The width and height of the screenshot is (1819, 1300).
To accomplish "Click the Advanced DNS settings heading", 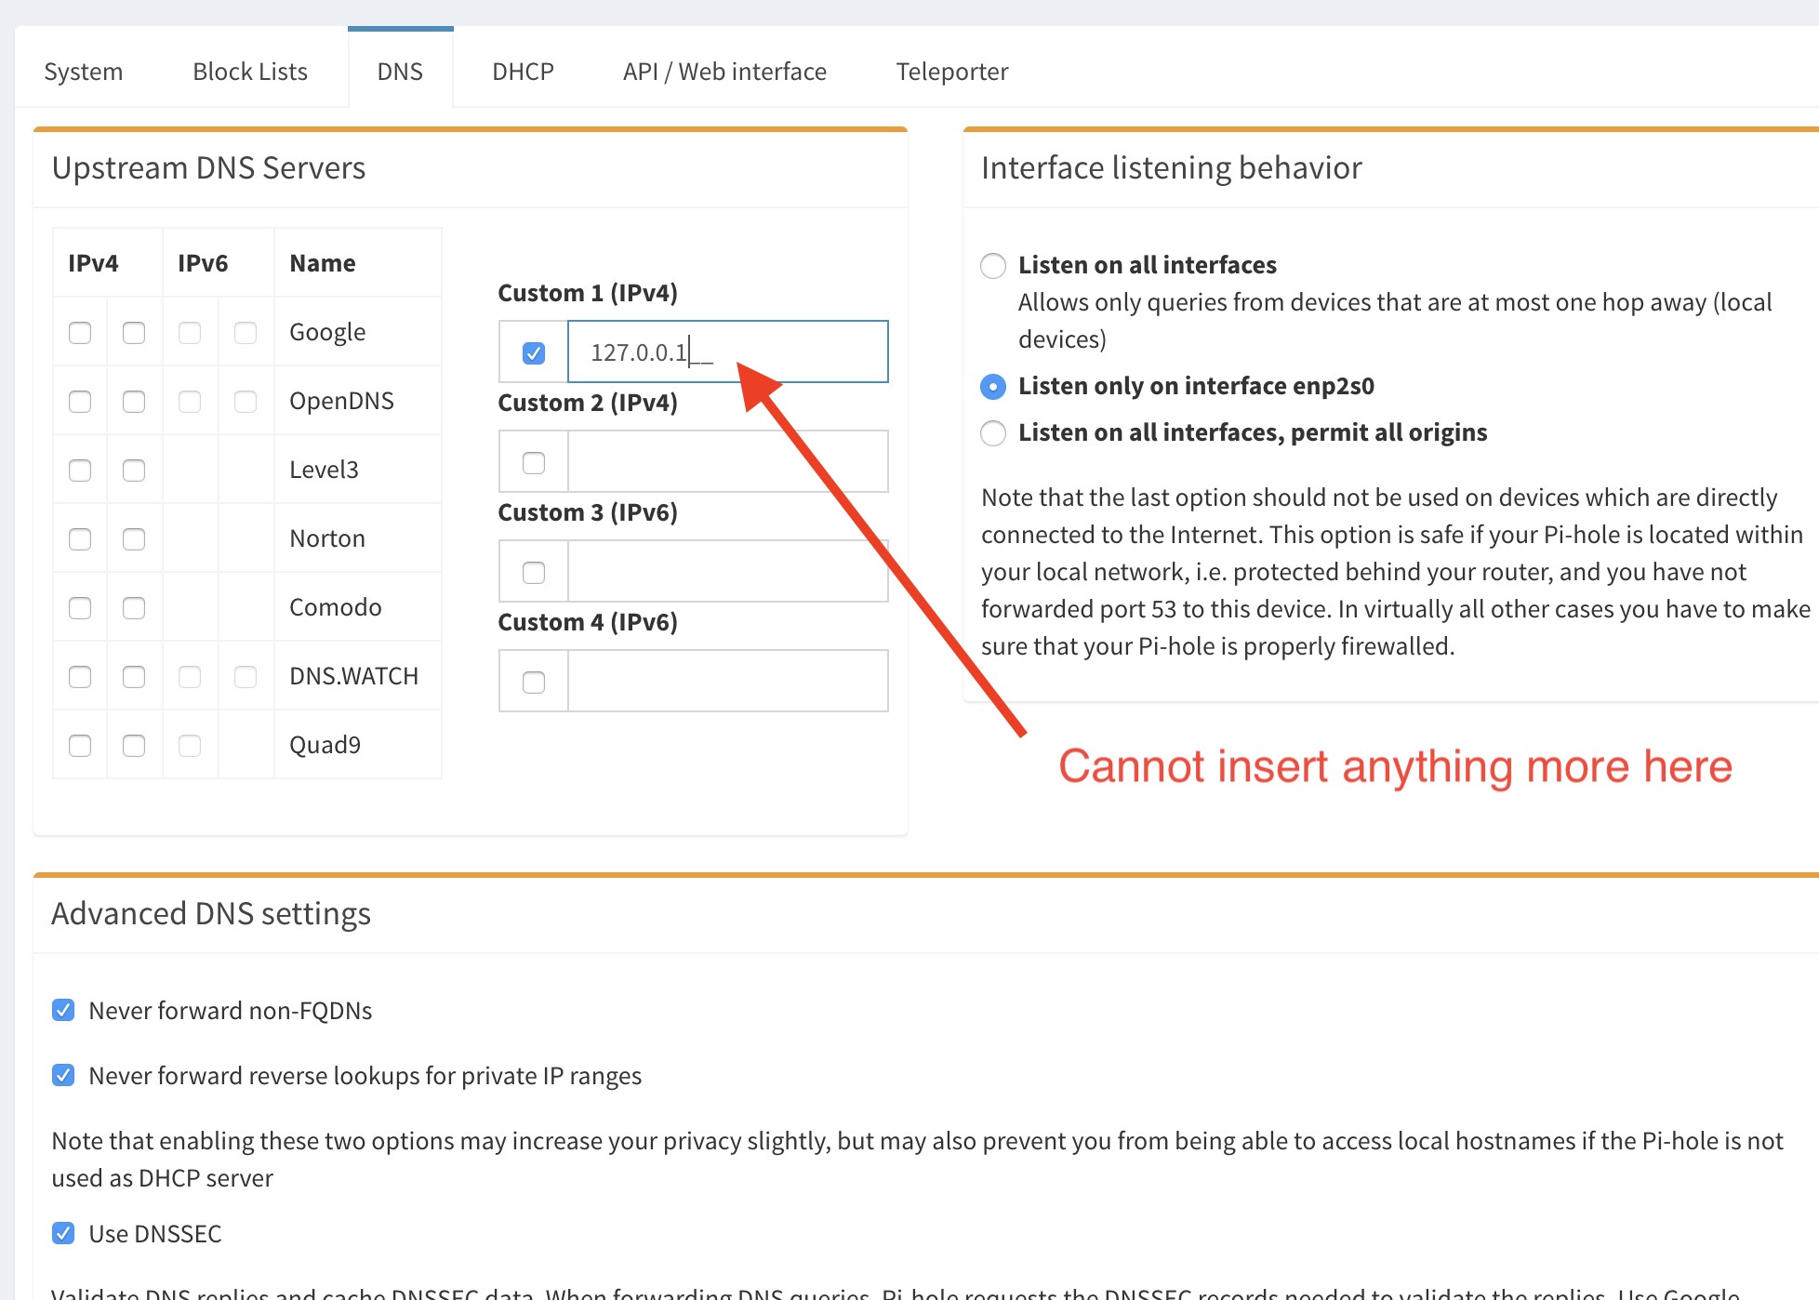I will tap(211, 914).
